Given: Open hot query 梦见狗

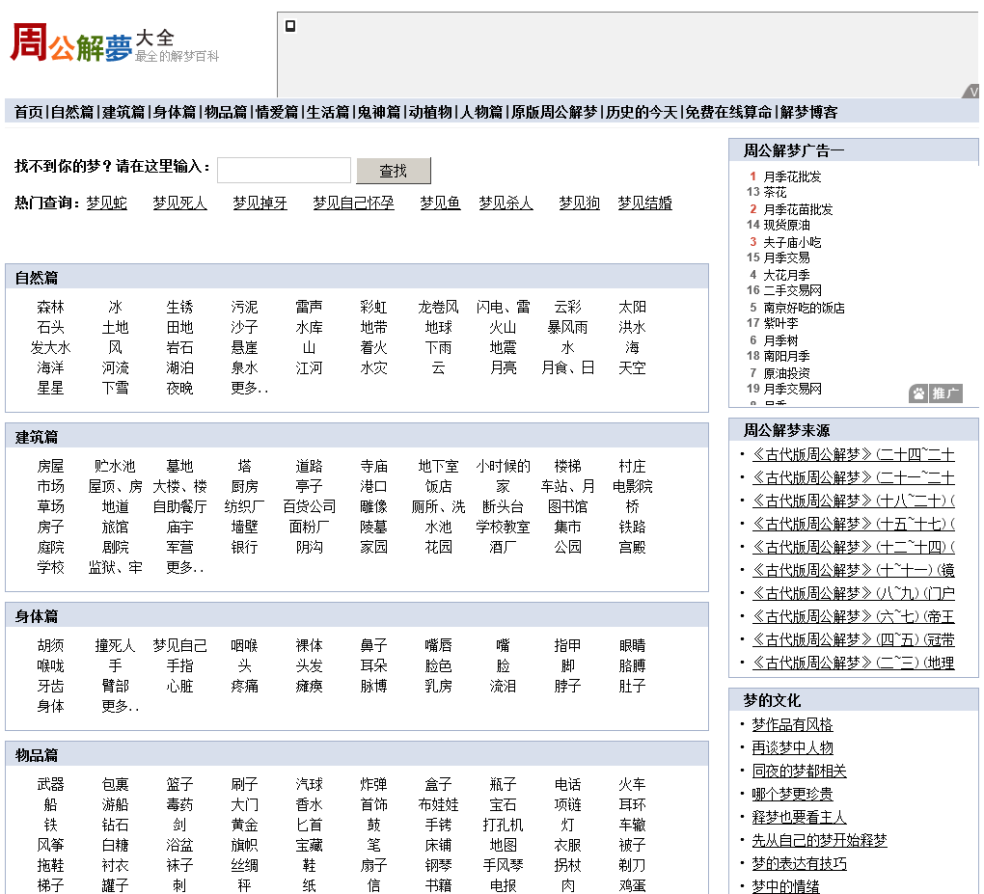Looking at the screenshot, I should pos(579,203).
